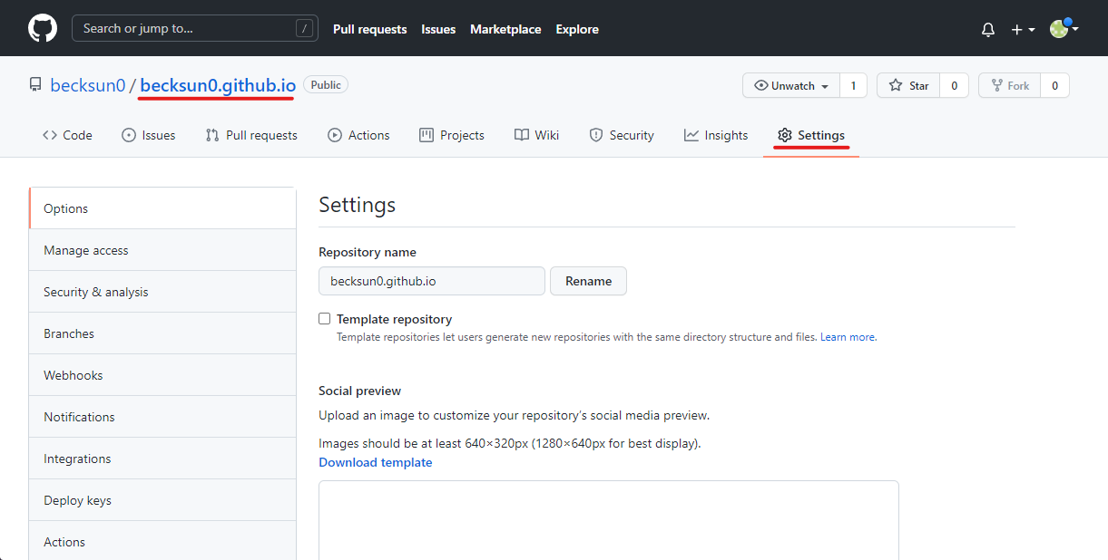The height and width of the screenshot is (560, 1108).
Task: Click the circle-dot icon on Issues tab
Action: click(128, 135)
